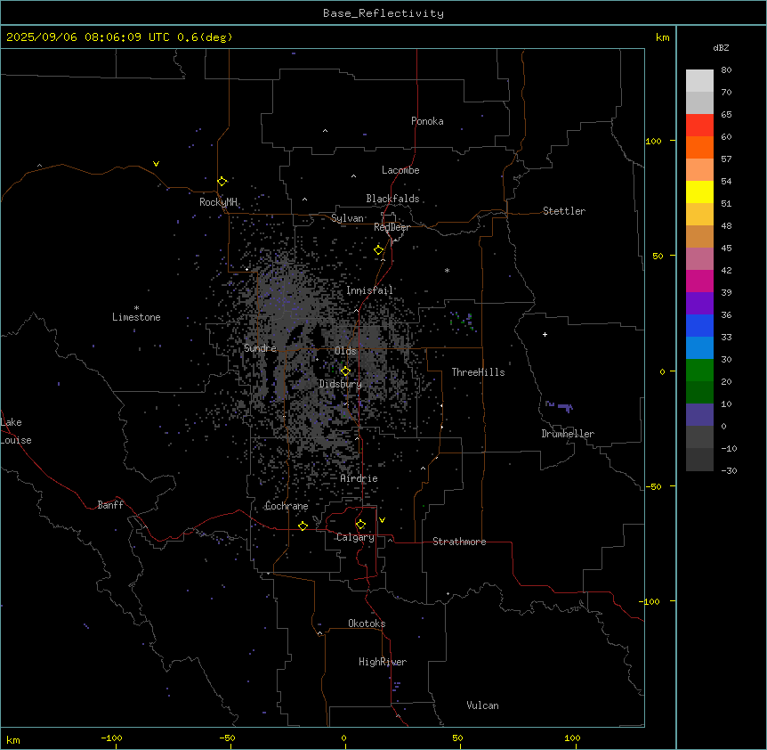This screenshot has width=767, height=750.
Task: Pick the light gray 70-80 dBZ swatch
Action: [699, 81]
